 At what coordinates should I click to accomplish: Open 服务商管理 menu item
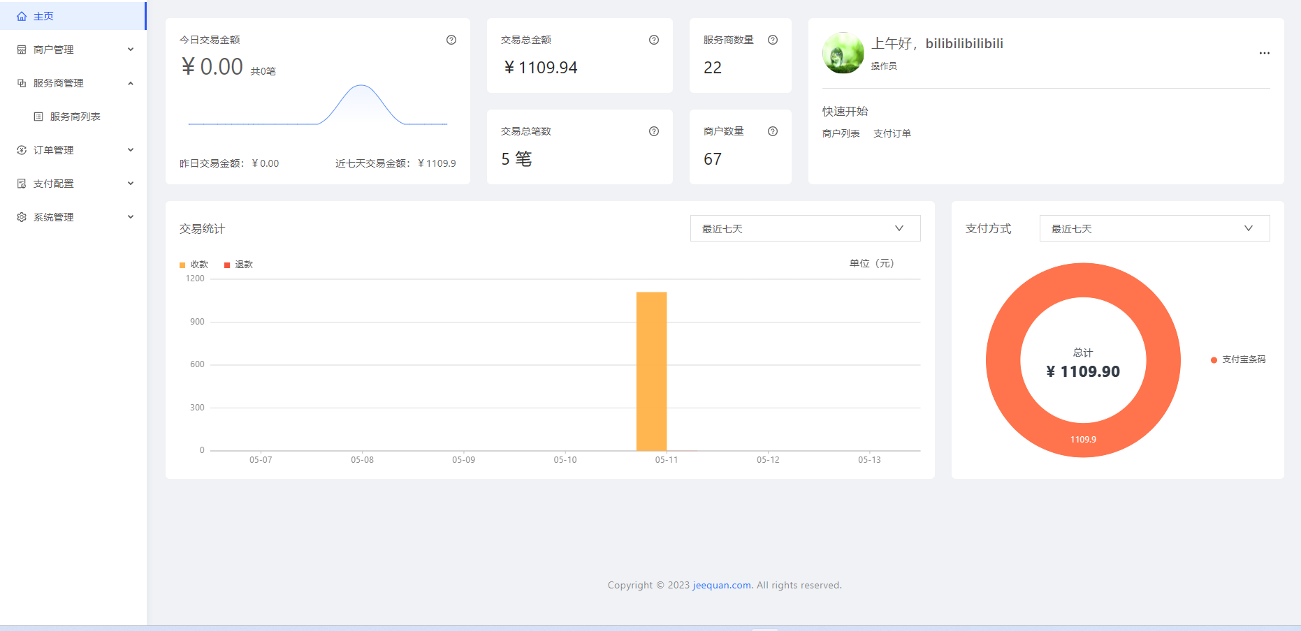coord(73,83)
